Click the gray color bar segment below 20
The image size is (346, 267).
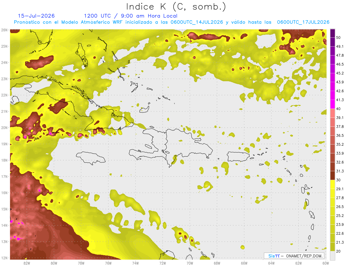(332, 255)
